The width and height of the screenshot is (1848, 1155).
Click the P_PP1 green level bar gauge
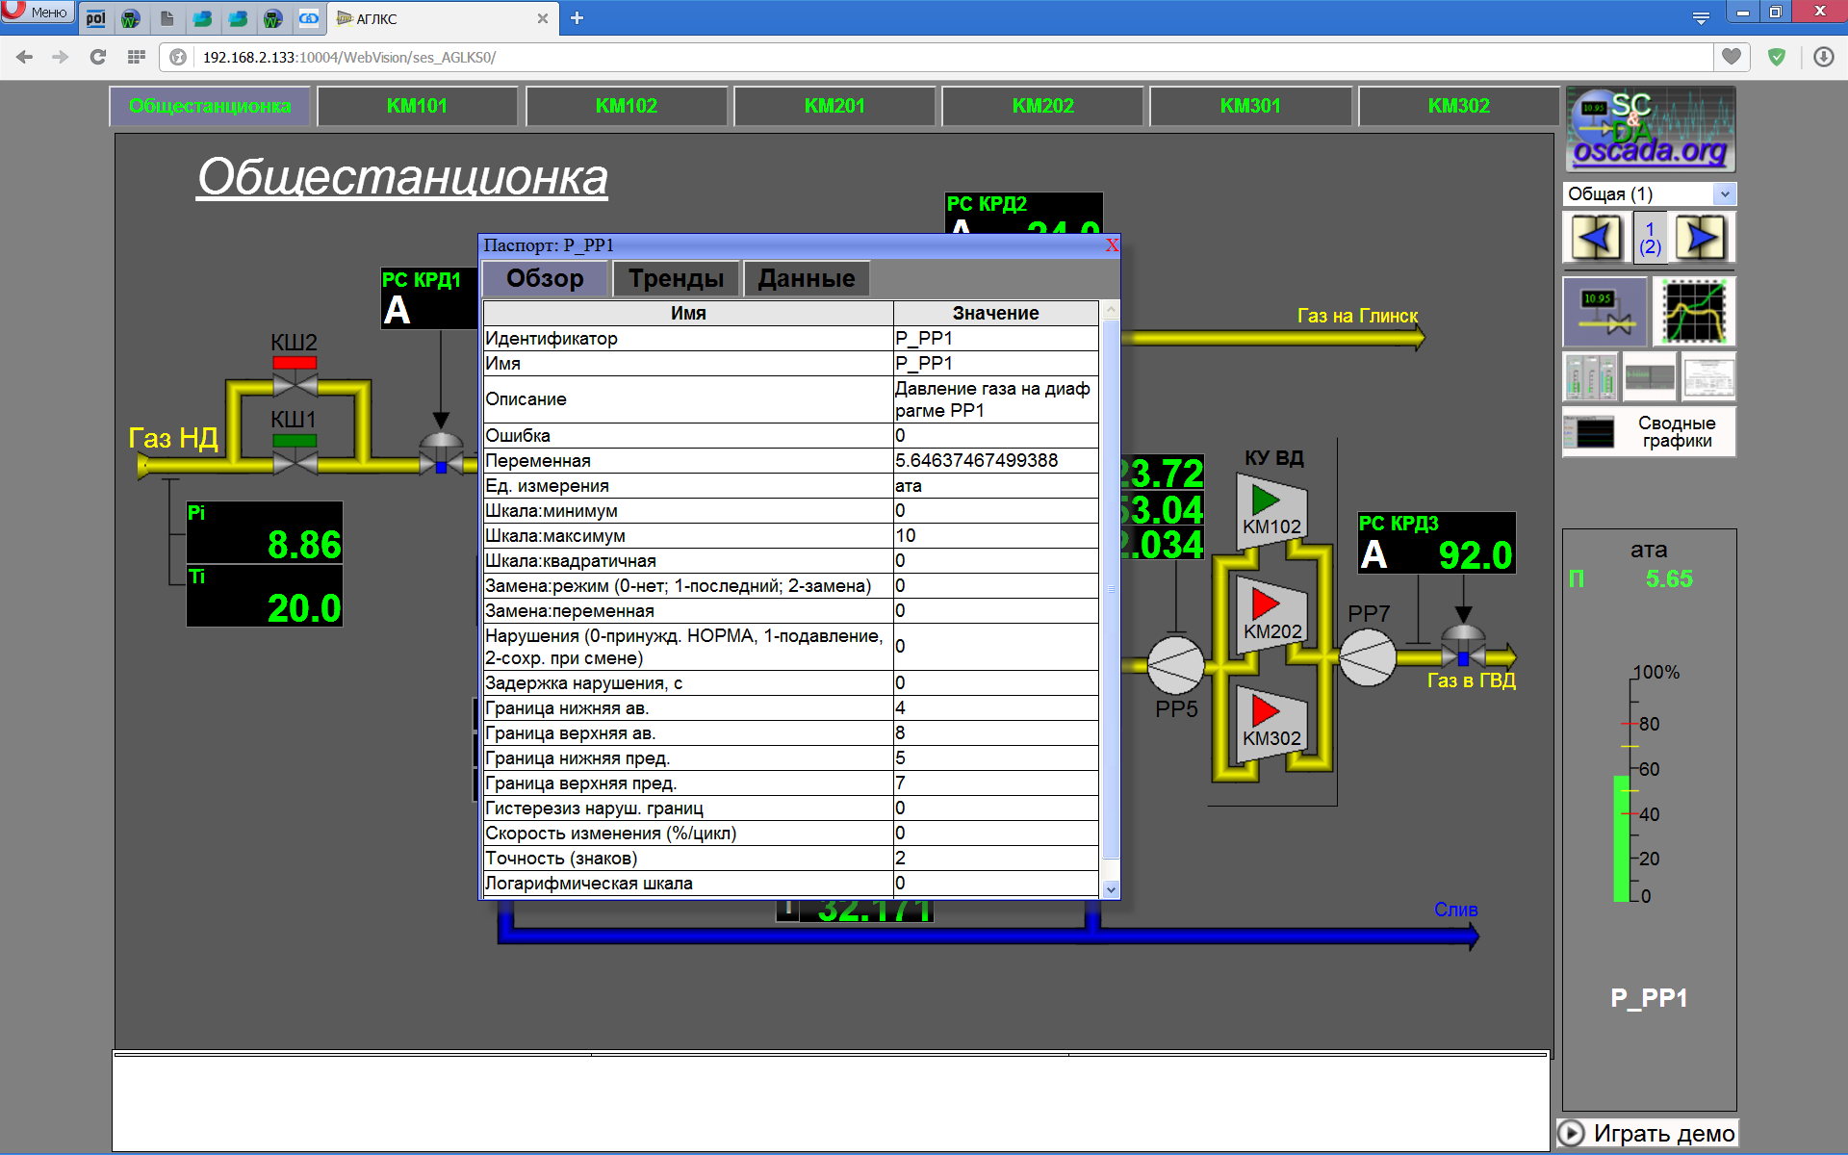[x=1621, y=837]
